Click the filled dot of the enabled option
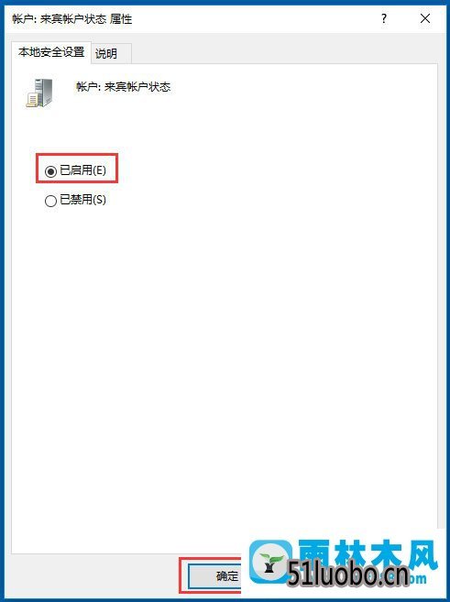Screen dimensions: 450x602 coord(50,171)
